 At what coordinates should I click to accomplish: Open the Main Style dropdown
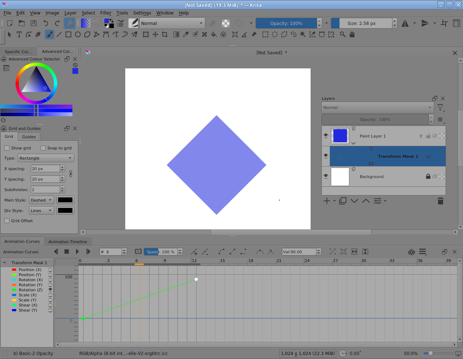[x=41, y=200]
